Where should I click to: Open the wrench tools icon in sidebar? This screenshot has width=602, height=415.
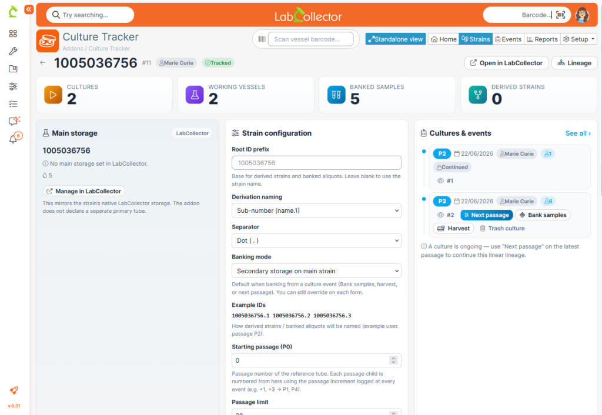pyautogui.click(x=13, y=51)
